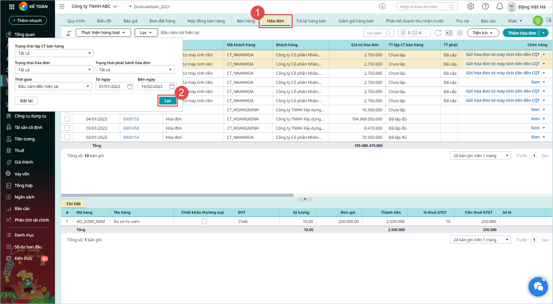Screen dimensions: 553x304
Task: Open the Tiện ích dropdown
Action: 483,33
